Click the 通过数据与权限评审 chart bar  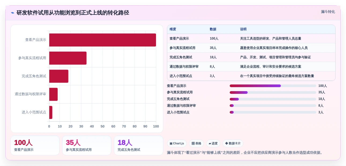pos(53,94)
